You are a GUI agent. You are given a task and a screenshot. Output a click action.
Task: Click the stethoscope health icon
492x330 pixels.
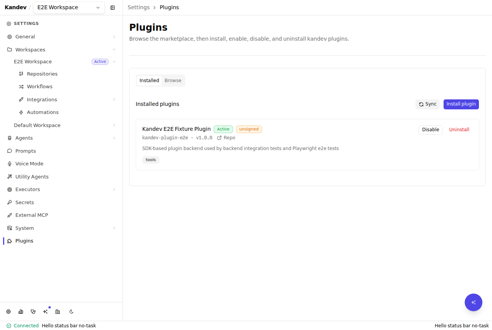click(x=33, y=312)
